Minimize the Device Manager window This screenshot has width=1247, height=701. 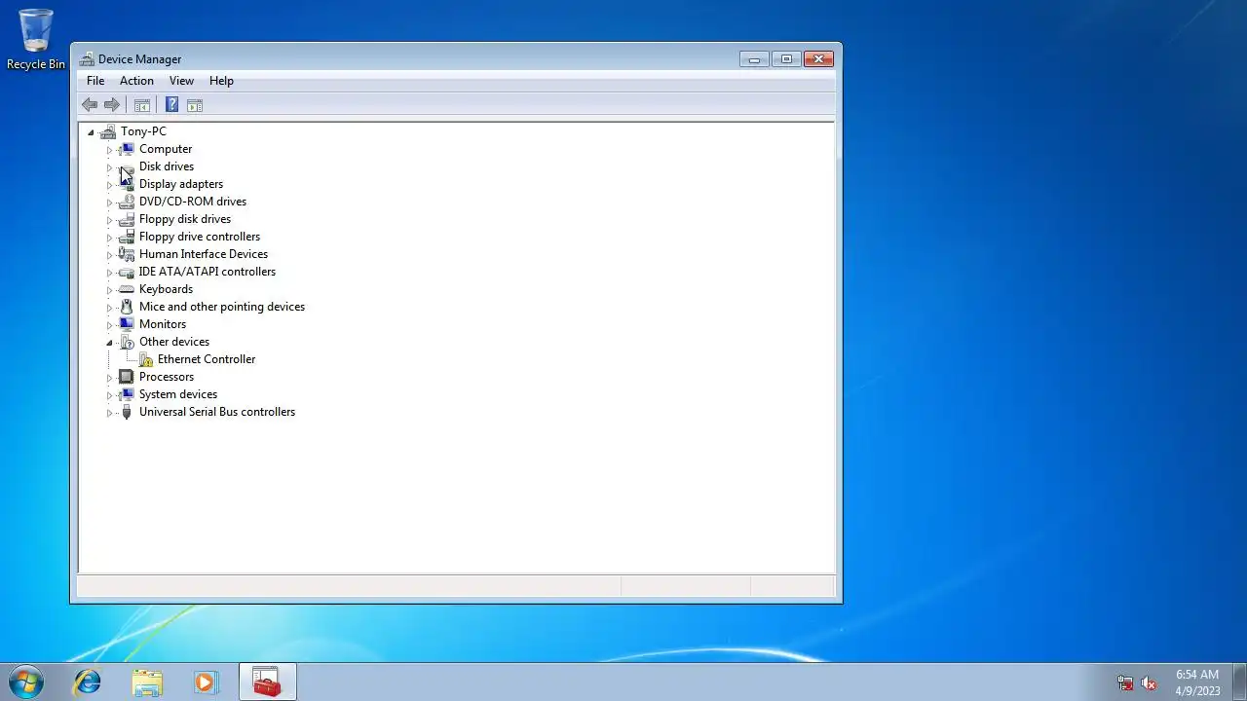click(x=754, y=59)
